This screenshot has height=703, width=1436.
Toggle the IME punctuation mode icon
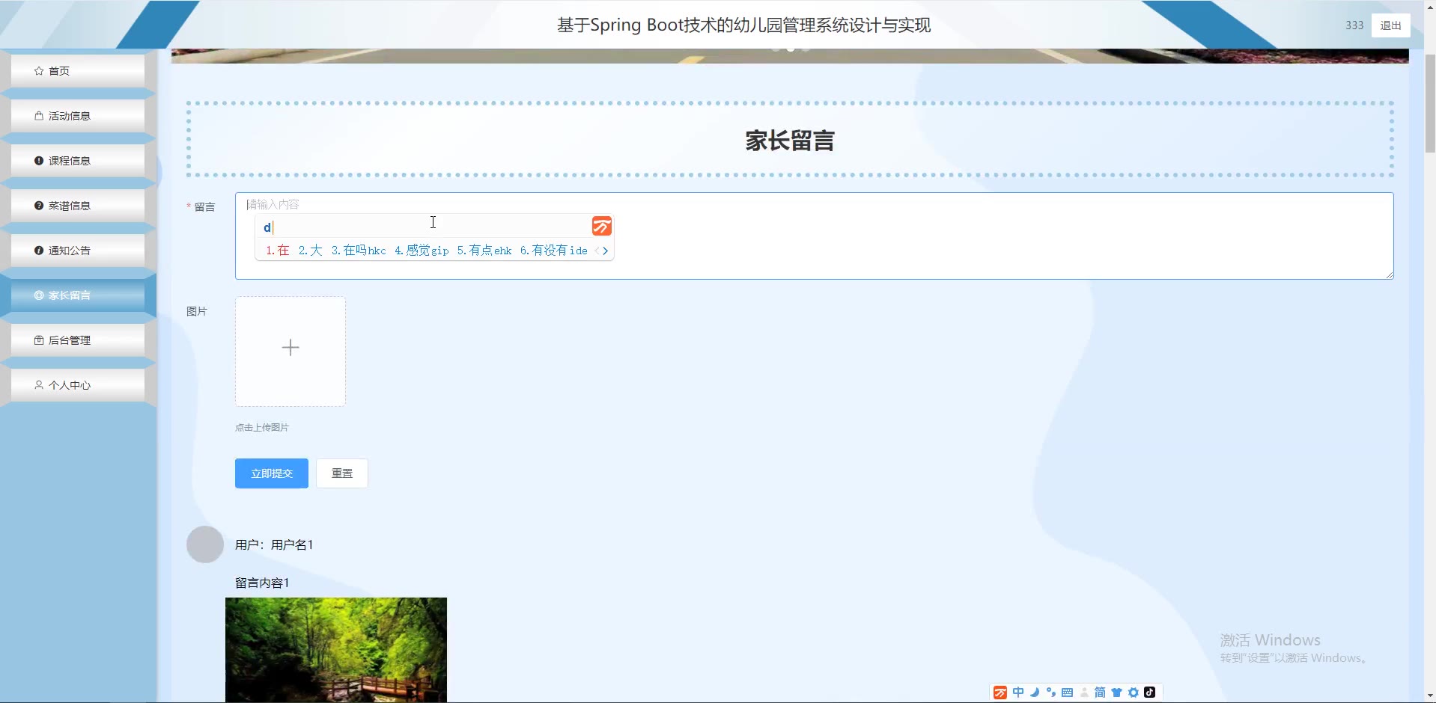[x=1051, y=693]
